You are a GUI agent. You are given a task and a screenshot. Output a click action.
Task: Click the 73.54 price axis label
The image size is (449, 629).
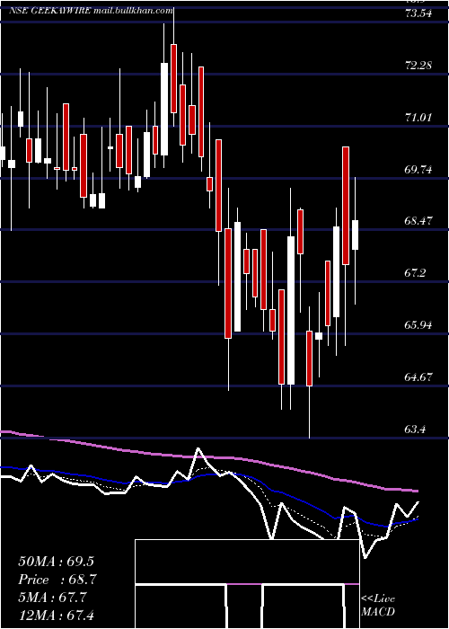418,13
